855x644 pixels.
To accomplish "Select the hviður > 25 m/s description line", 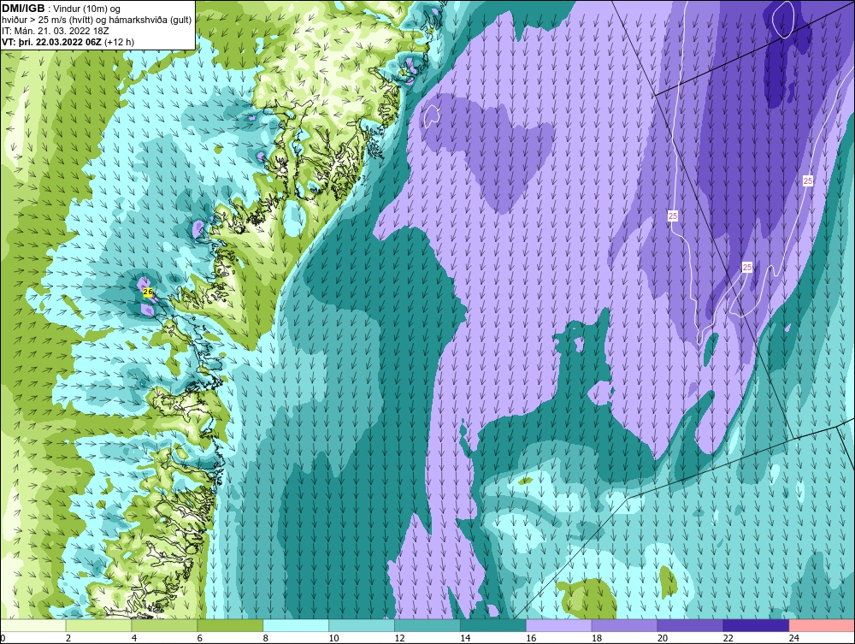I will coord(97,20).
